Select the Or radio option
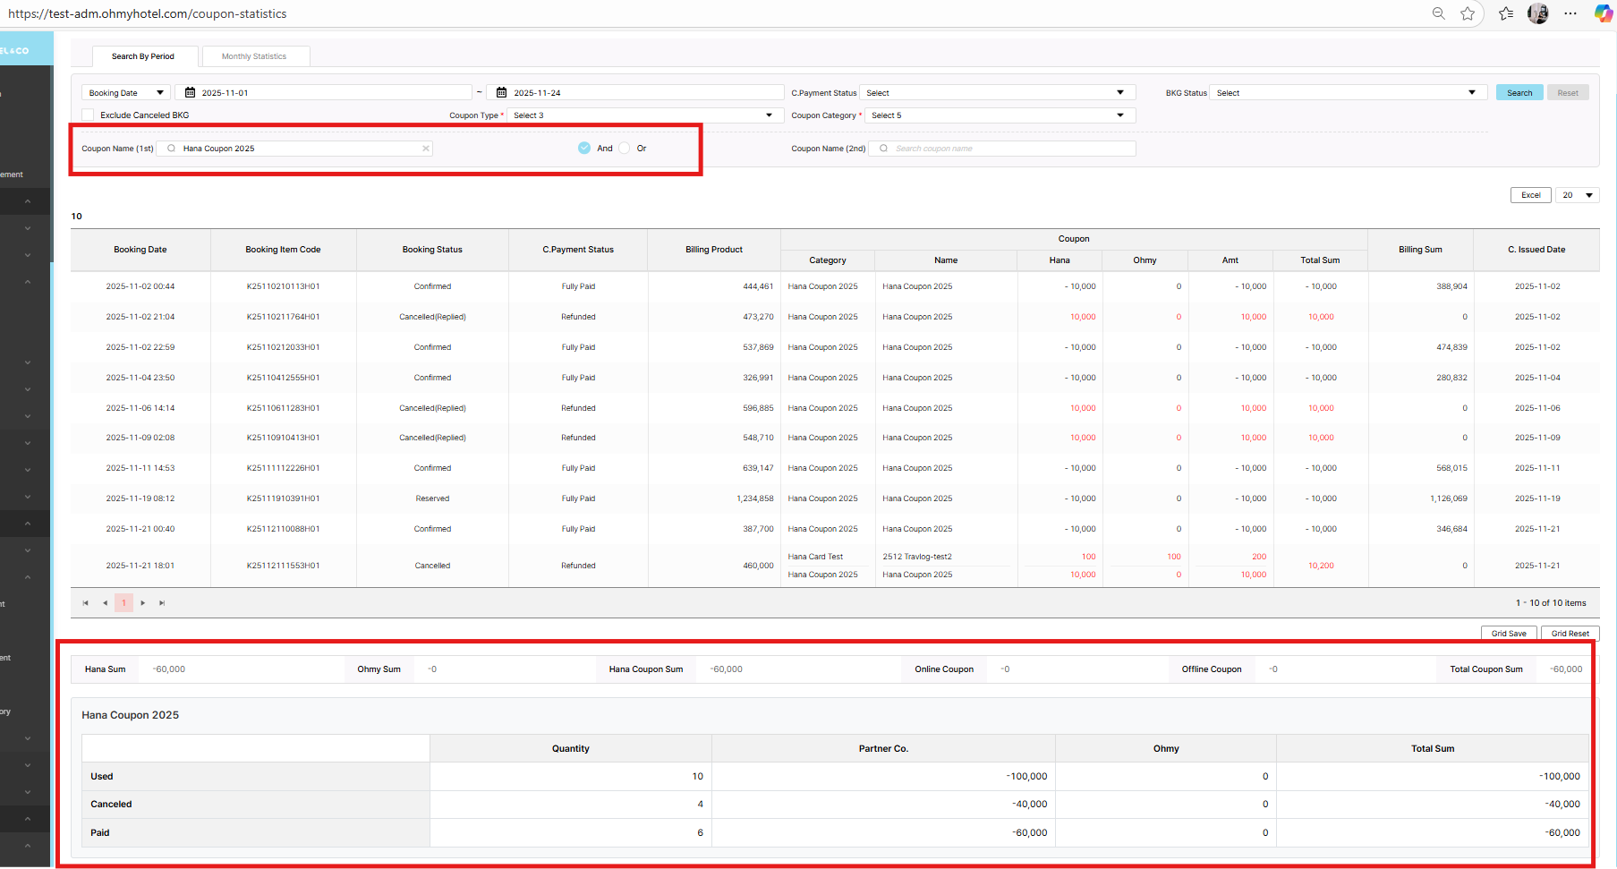This screenshot has height=869, width=1617. (625, 149)
